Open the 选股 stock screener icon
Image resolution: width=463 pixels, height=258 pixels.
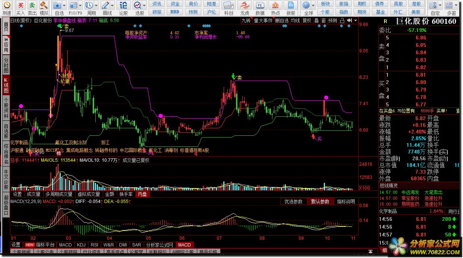(x=137, y=5)
